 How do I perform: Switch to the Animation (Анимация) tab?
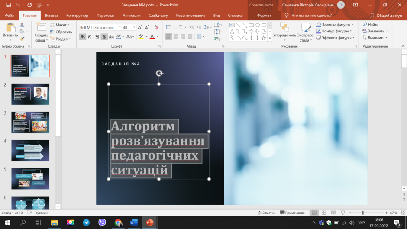pos(132,15)
